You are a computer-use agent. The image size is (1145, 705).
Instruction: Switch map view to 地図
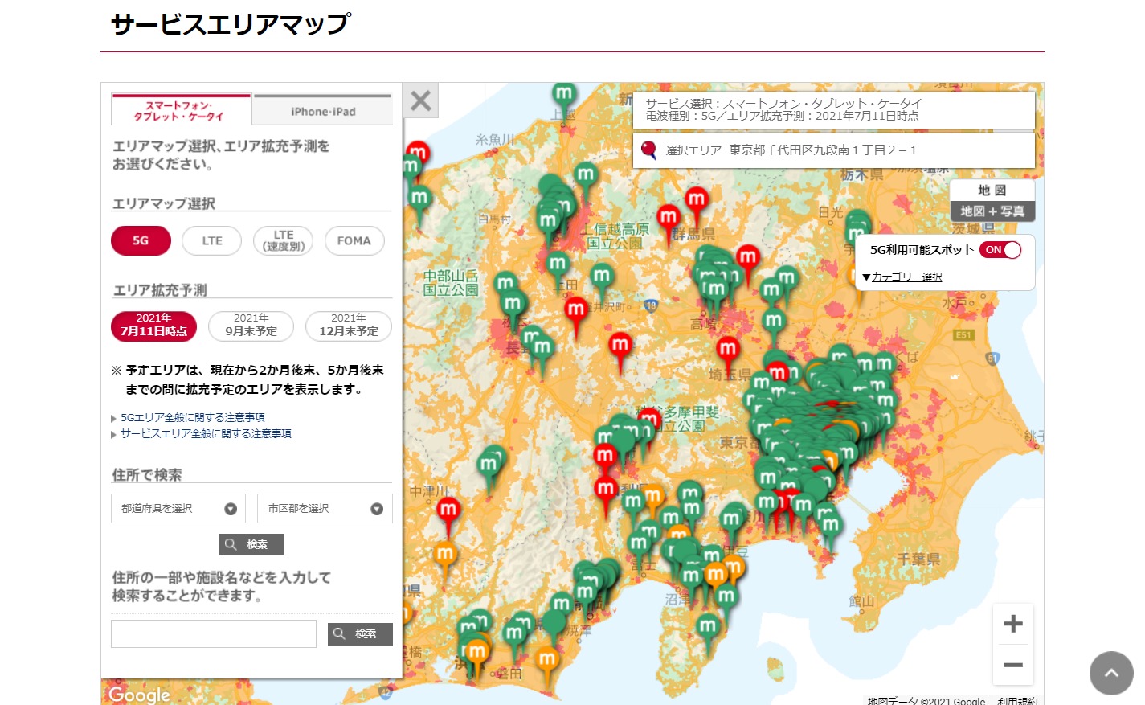click(x=992, y=191)
